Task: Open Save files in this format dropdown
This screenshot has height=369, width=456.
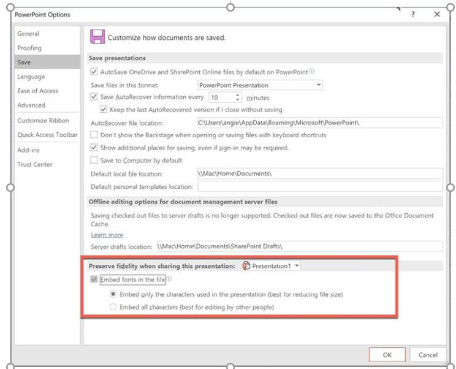Action: pos(260,85)
